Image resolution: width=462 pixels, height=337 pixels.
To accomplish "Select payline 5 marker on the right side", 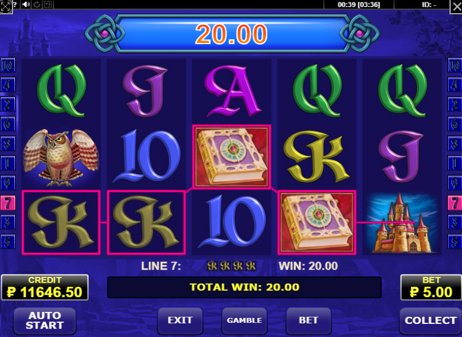I will coord(455,242).
